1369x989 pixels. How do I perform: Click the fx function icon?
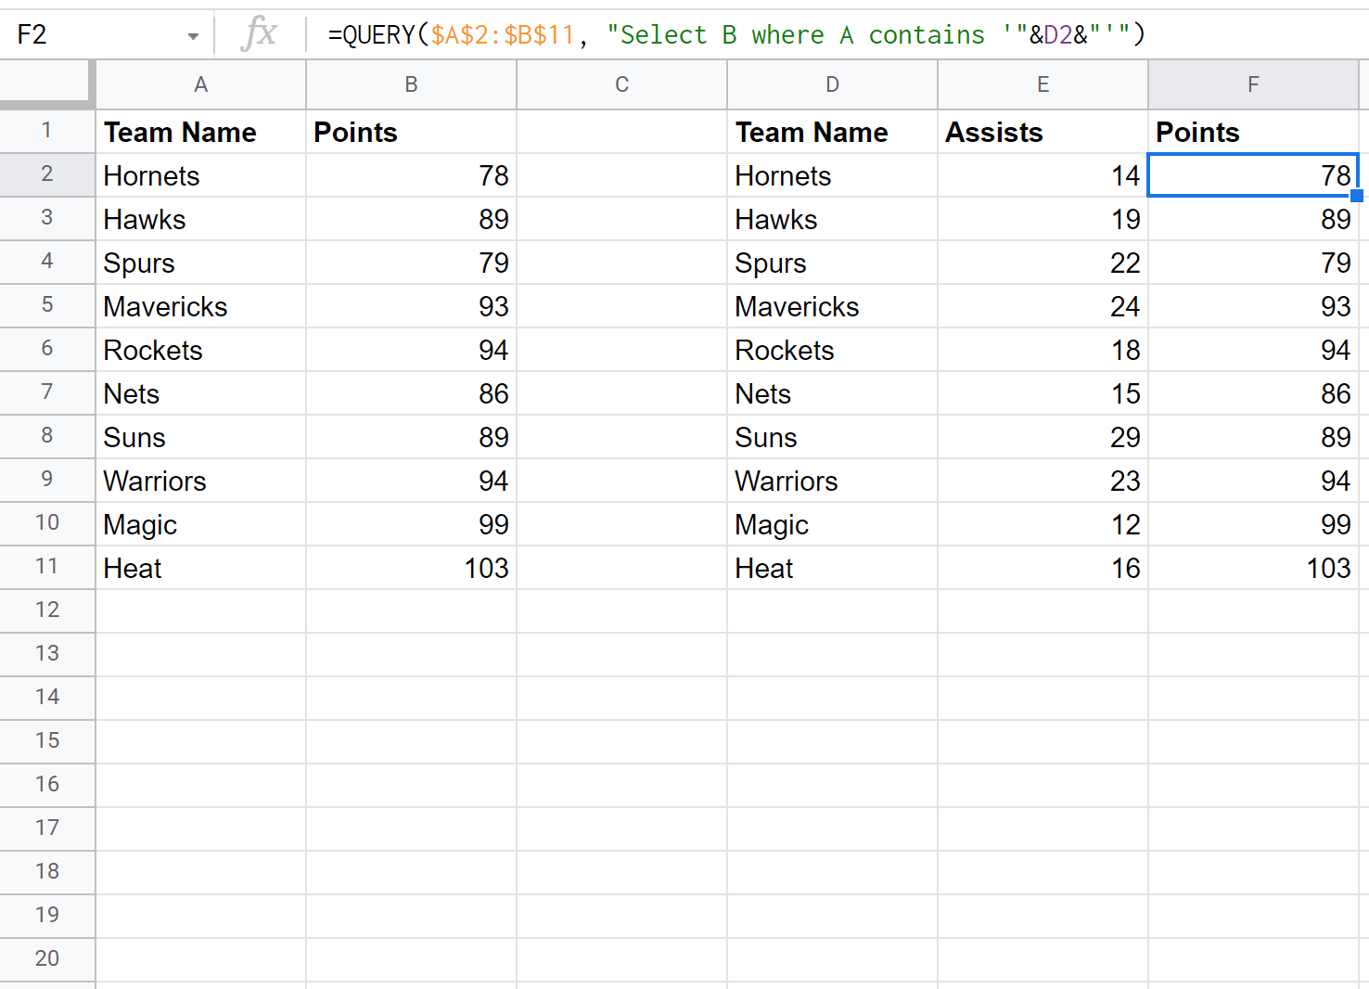[x=259, y=34]
